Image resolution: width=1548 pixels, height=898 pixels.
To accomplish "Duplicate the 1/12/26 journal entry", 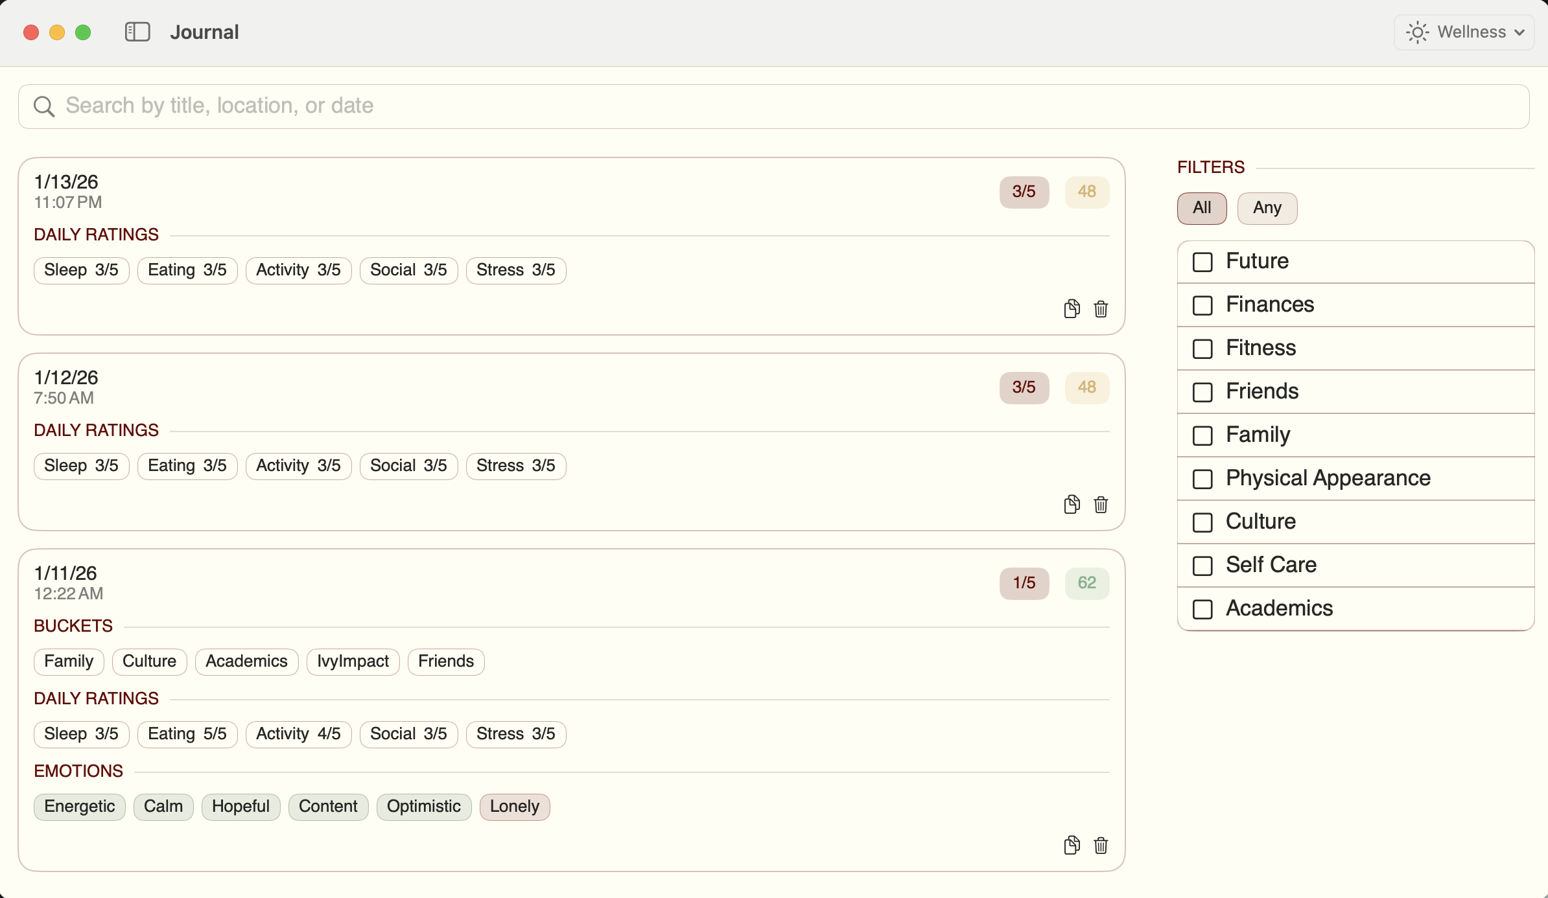I will 1071,505.
